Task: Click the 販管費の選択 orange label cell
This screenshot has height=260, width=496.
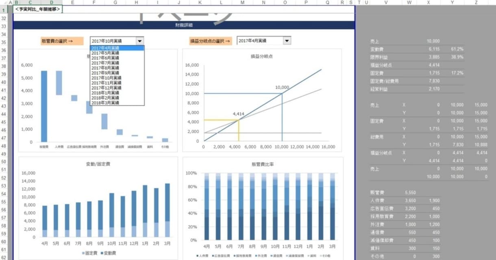Action: [62, 41]
